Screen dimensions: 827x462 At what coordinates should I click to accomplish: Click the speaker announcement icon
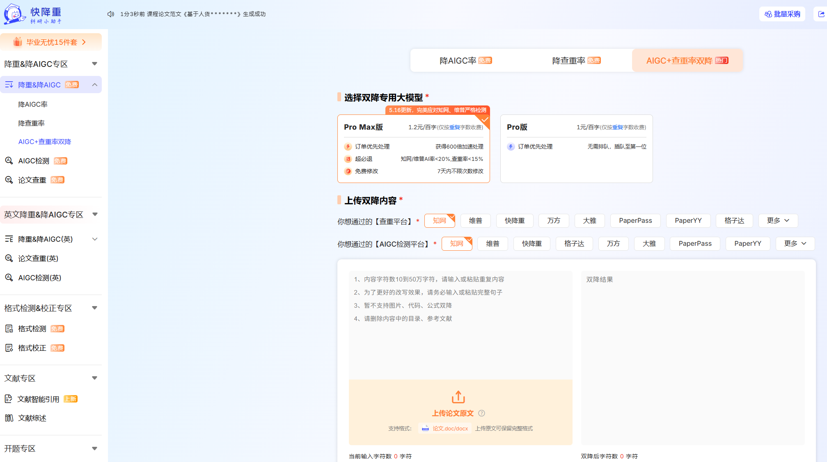111,14
